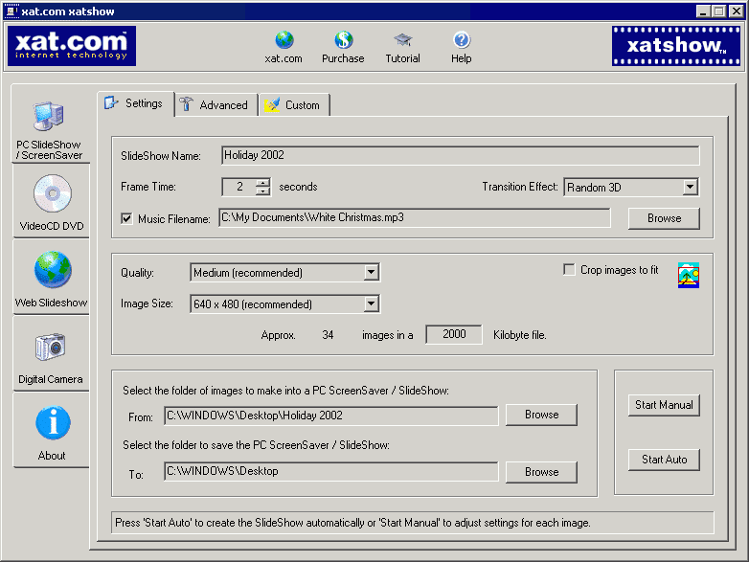Browse for the music file
Screen dimensions: 749x562
coord(664,218)
